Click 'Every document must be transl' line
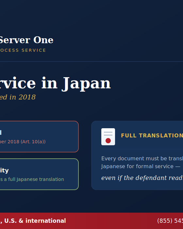Viewport: 183px width, 229px height. click(142, 158)
